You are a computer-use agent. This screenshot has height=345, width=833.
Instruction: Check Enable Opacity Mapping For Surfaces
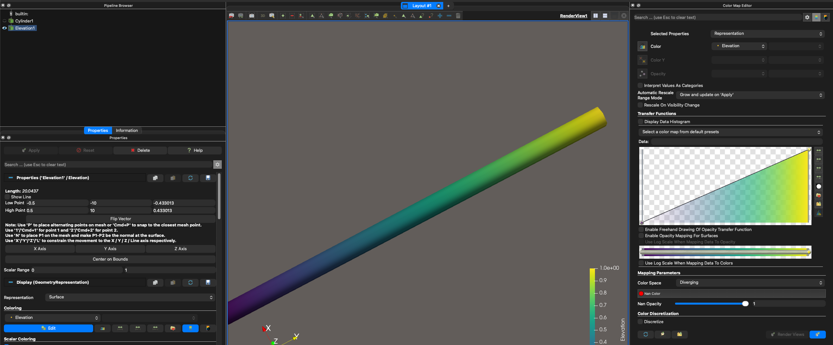coord(641,236)
